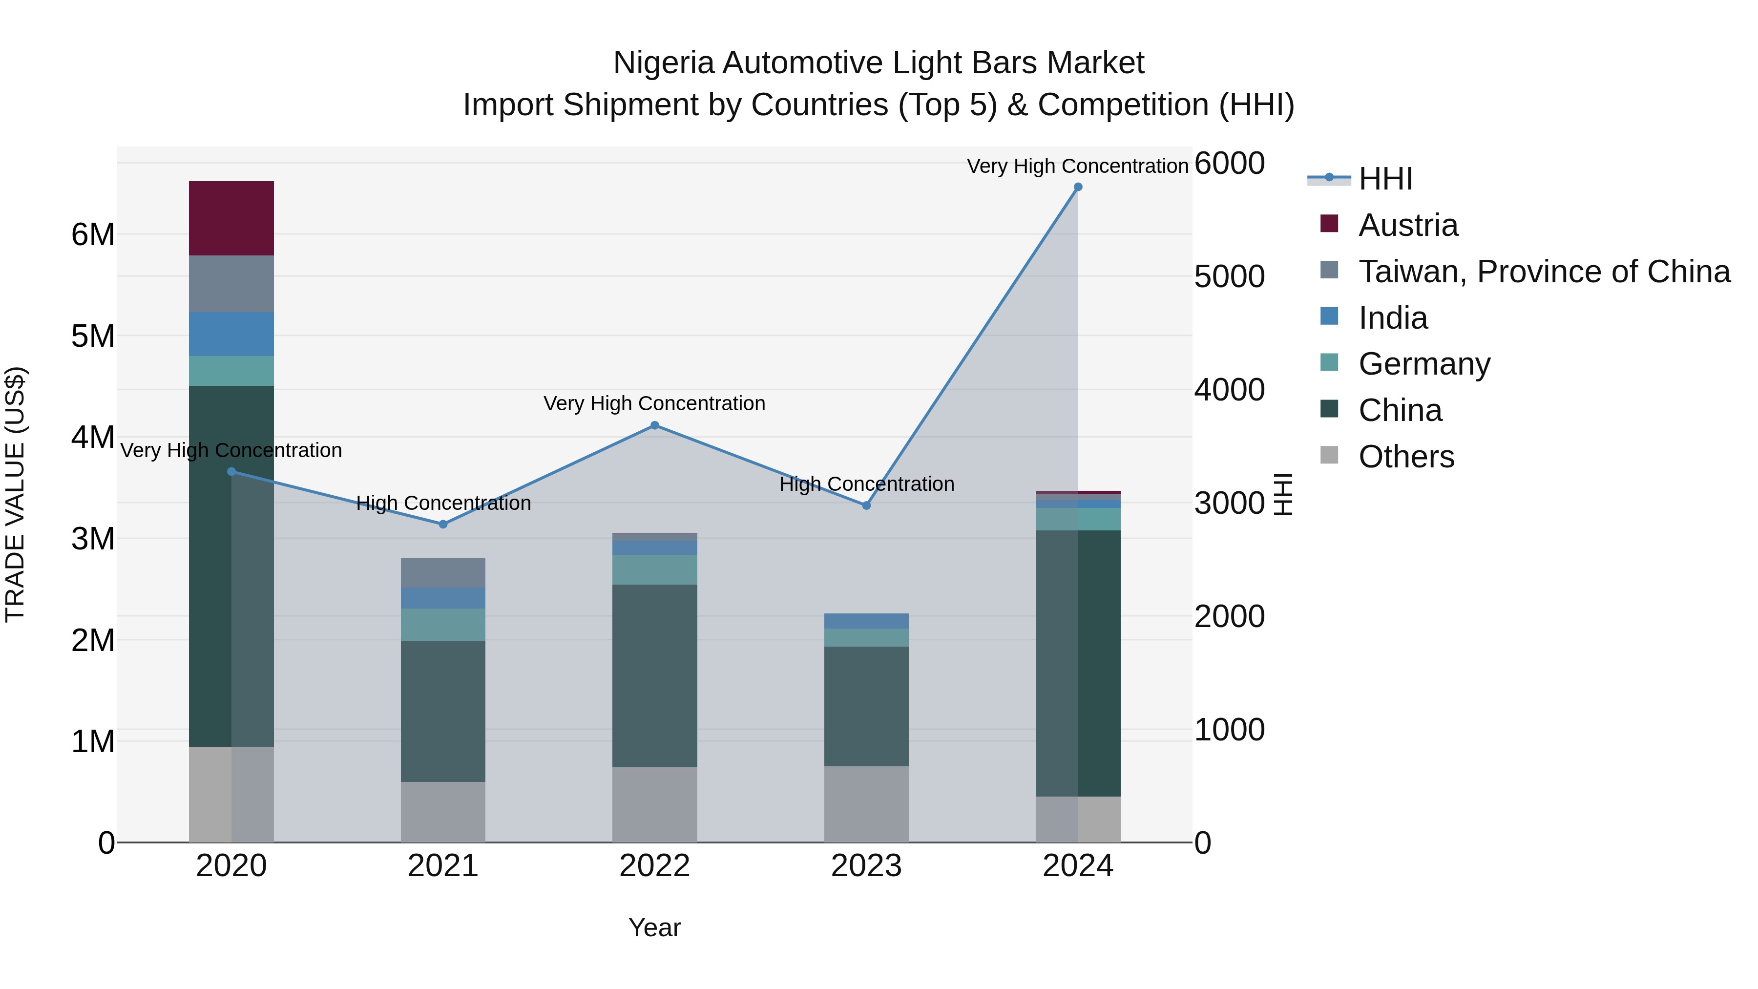Image resolution: width=1758 pixels, height=989 pixels.
Task: Click the Germany segment of 2022 bar
Action: click(x=654, y=570)
